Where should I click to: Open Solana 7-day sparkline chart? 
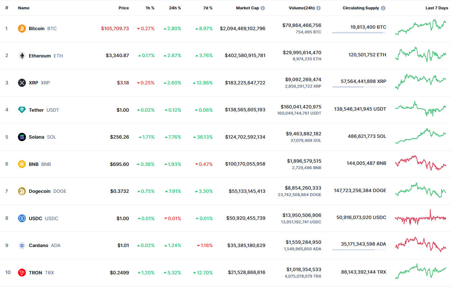coord(421,136)
